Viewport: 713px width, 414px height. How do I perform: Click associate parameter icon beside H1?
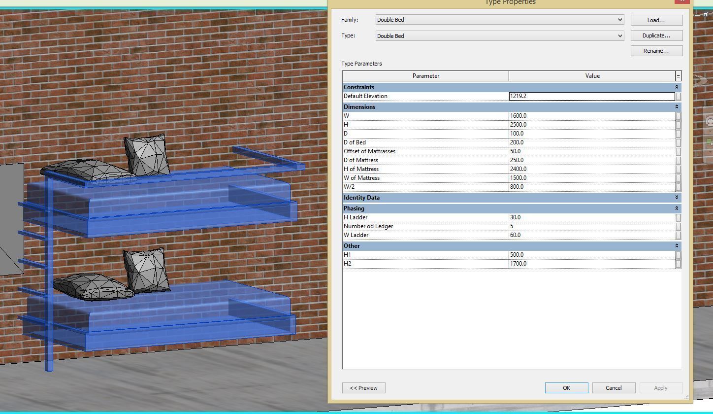click(x=678, y=255)
